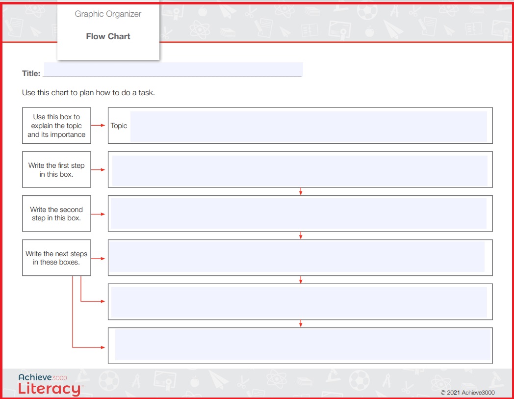Click the down arrow below first step field

(x=301, y=191)
